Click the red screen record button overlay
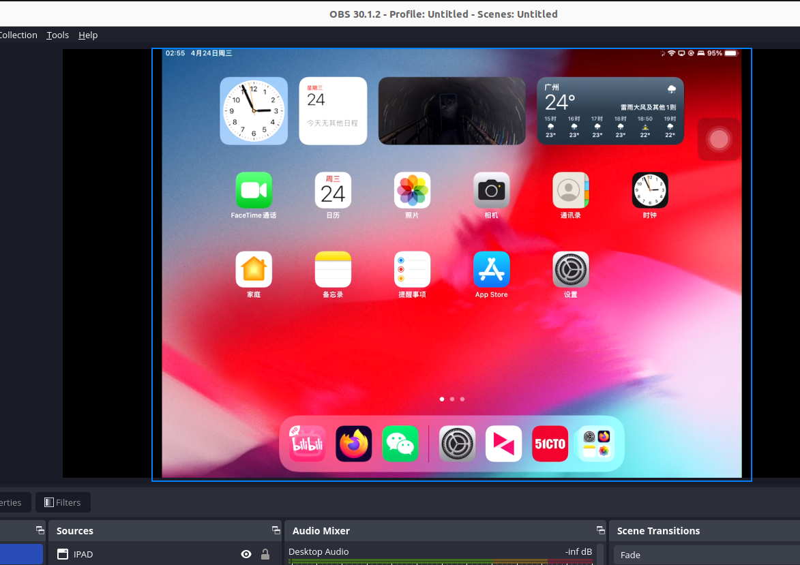 pyautogui.click(x=719, y=139)
